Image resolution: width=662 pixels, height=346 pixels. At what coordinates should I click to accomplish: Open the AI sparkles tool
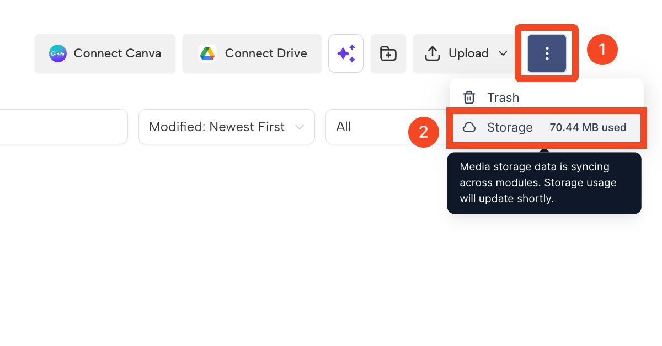(x=346, y=53)
